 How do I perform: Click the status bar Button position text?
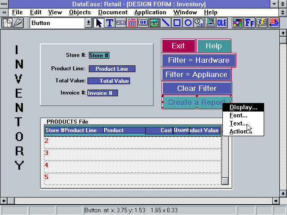click(x=131, y=210)
